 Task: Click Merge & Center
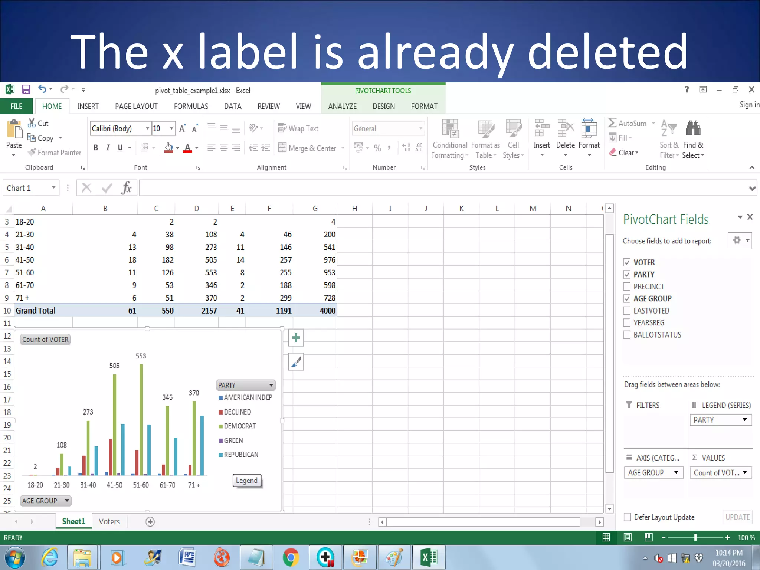pyautogui.click(x=307, y=148)
